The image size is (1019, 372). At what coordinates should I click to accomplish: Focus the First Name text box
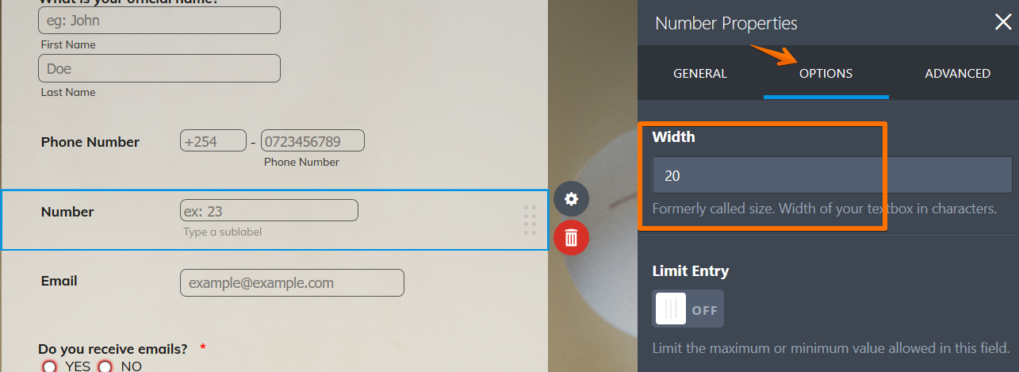[159, 21]
